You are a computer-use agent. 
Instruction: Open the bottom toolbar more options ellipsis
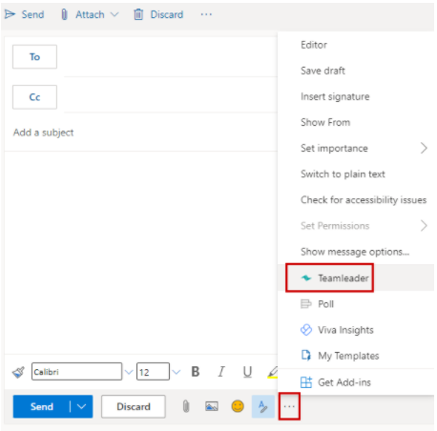coord(289,406)
